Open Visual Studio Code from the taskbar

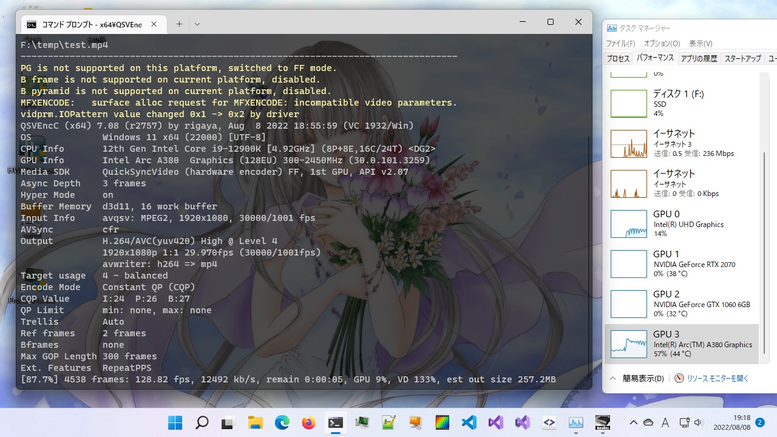(x=469, y=422)
